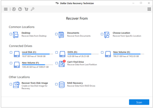
Task: Open the nine-dot apps grid icon
Action: point(149,9)
